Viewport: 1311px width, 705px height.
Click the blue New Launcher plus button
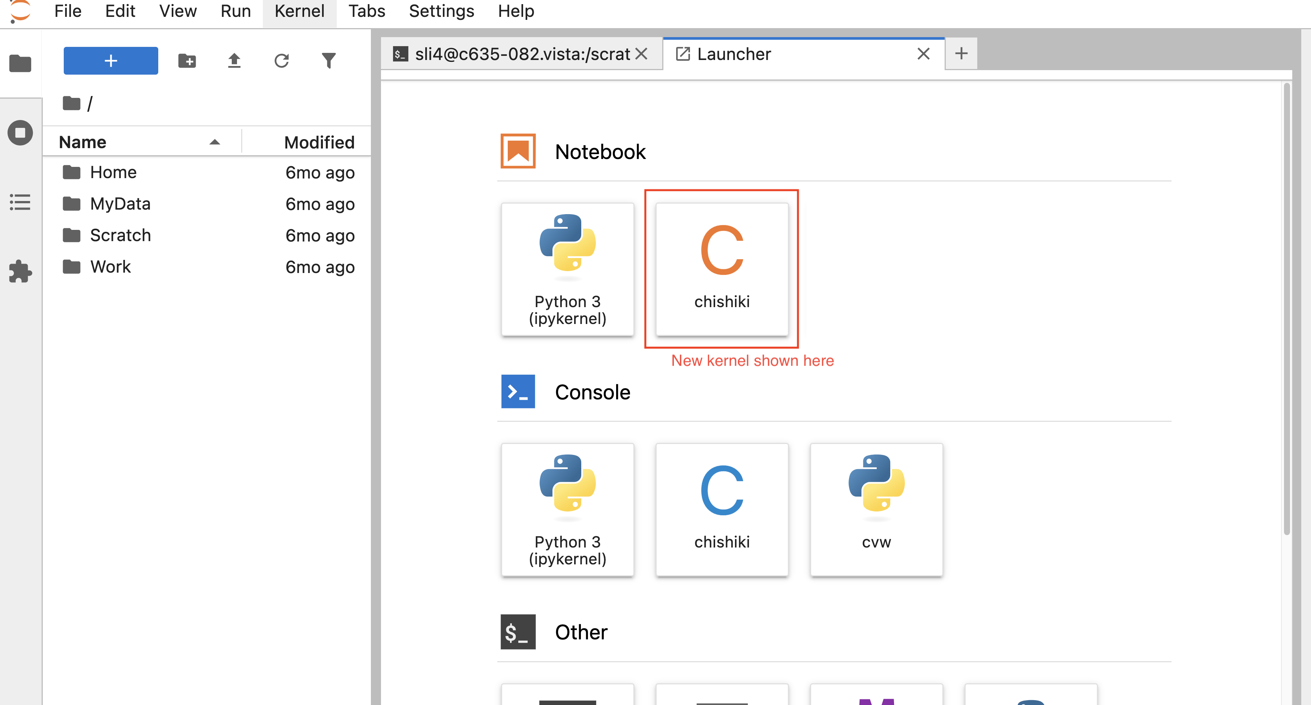pos(110,61)
